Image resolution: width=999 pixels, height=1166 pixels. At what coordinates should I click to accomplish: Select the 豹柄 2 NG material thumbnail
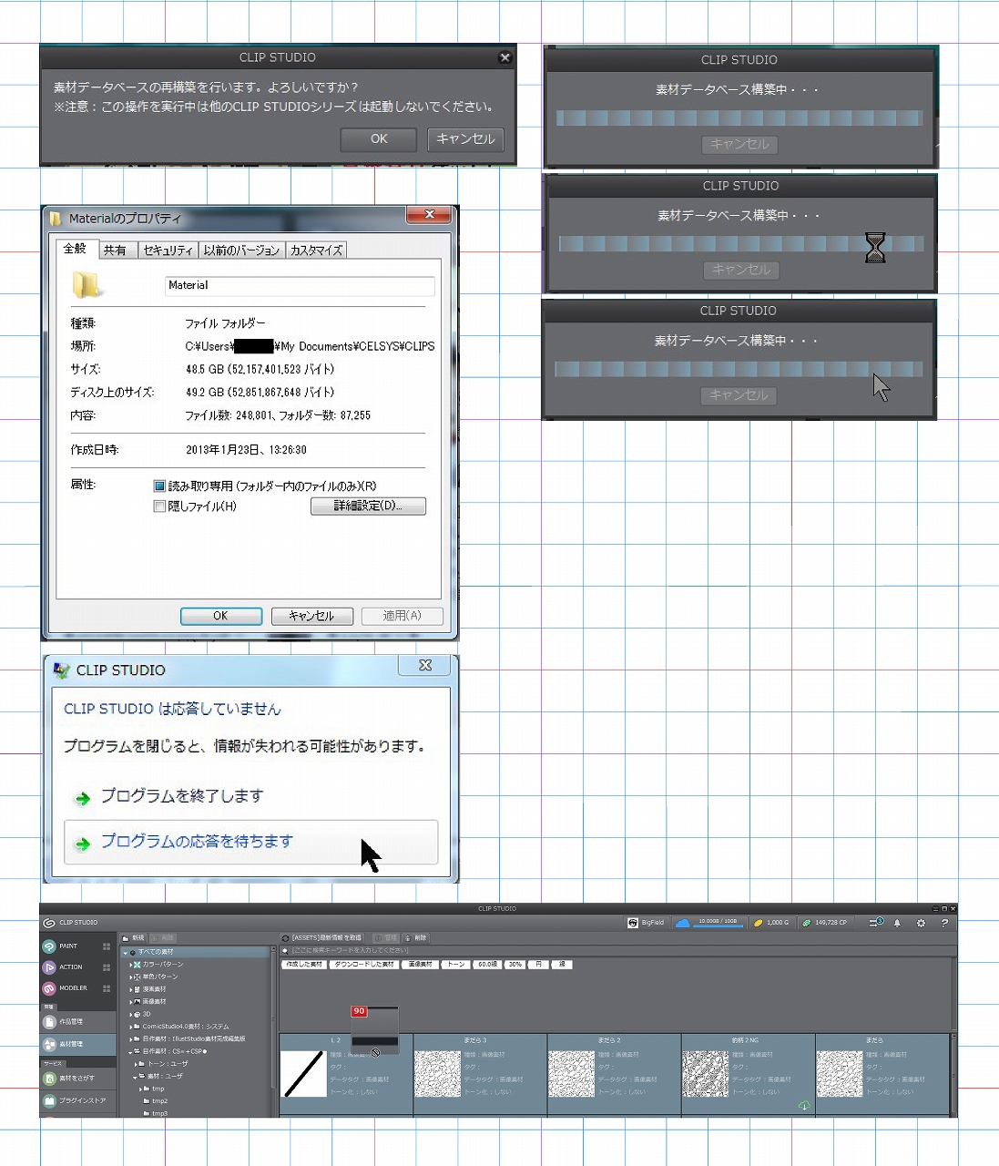(x=705, y=1074)
